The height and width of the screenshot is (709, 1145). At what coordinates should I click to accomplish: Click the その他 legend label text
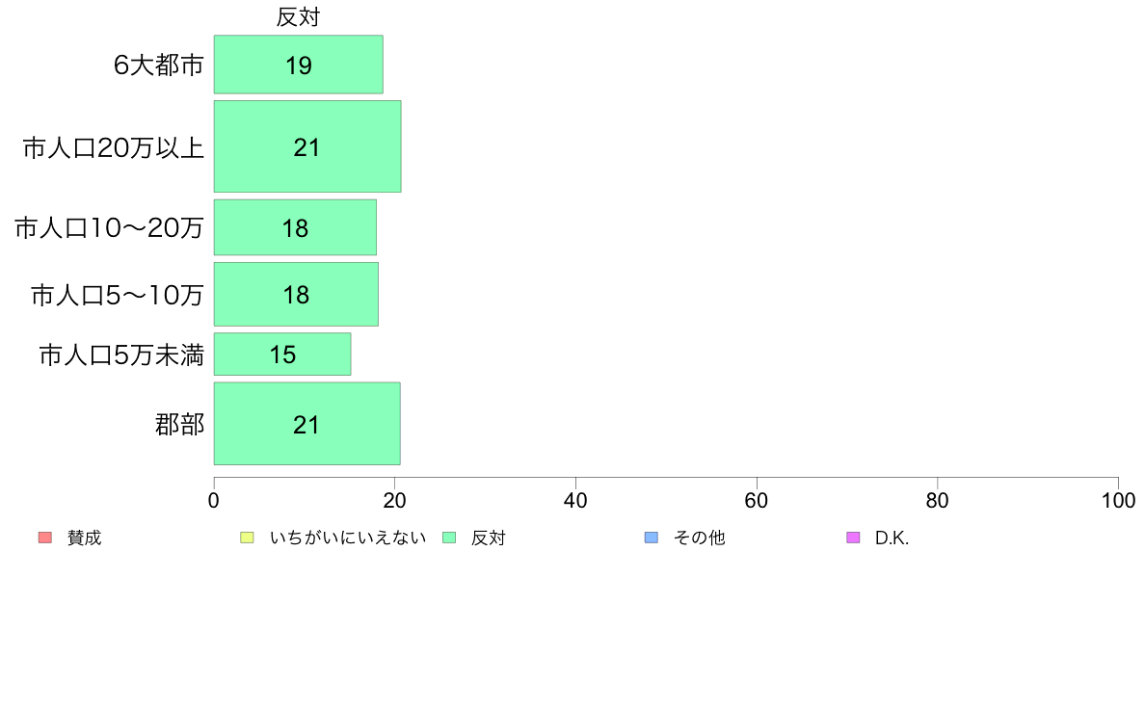click(x=699, y=538)
